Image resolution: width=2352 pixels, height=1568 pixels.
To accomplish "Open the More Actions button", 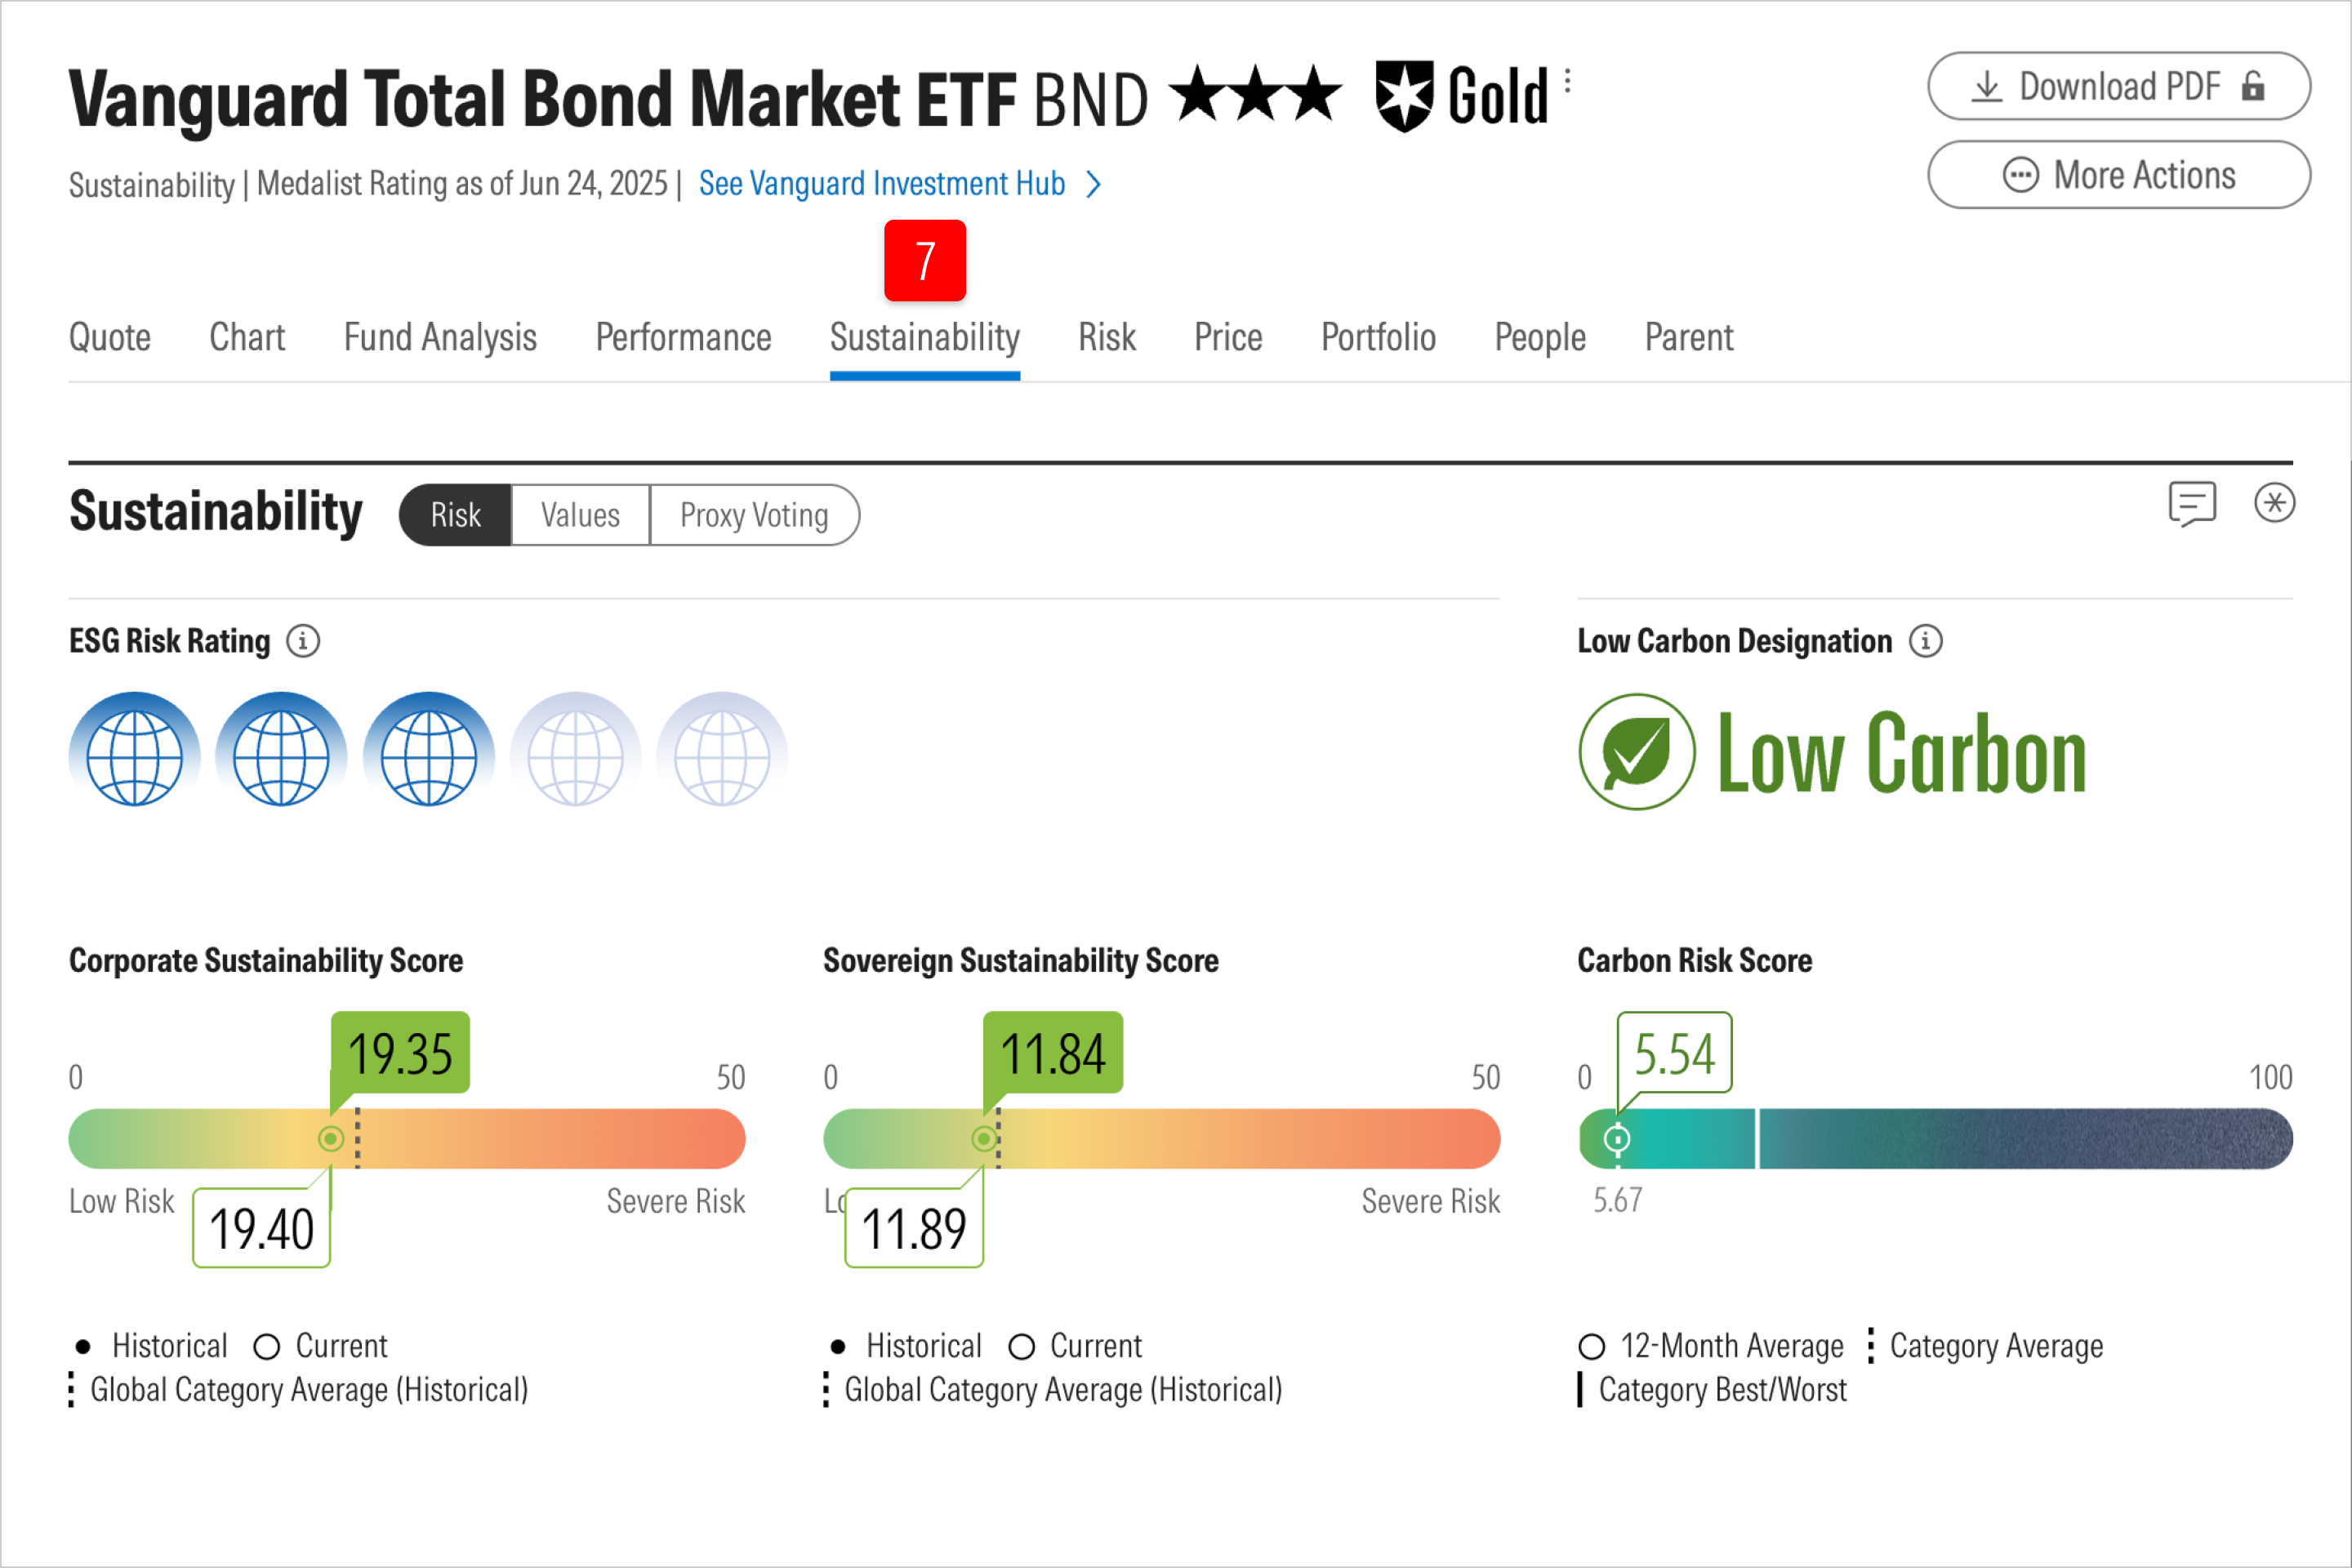I will pyautogui.click(x=2119, y=175).
